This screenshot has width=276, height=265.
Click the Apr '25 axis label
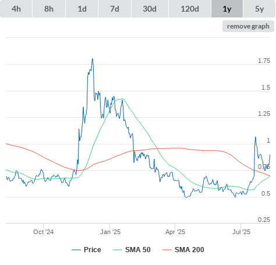point(175,232)
